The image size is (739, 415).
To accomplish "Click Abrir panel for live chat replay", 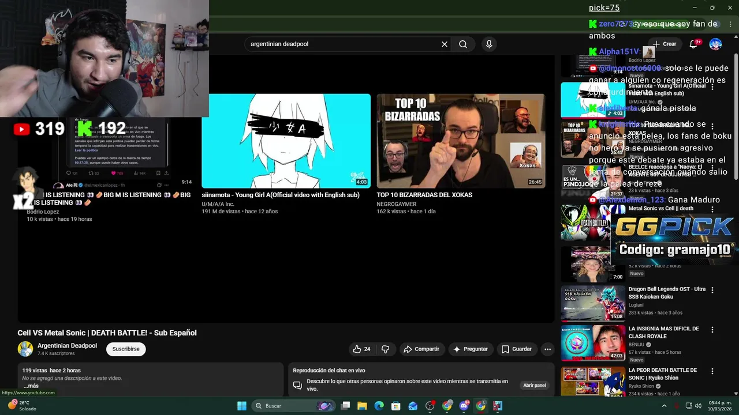I will (535, 385).
